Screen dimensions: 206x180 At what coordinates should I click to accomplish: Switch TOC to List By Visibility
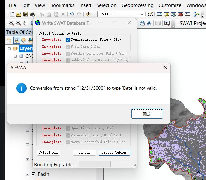[x=24, y=40]
